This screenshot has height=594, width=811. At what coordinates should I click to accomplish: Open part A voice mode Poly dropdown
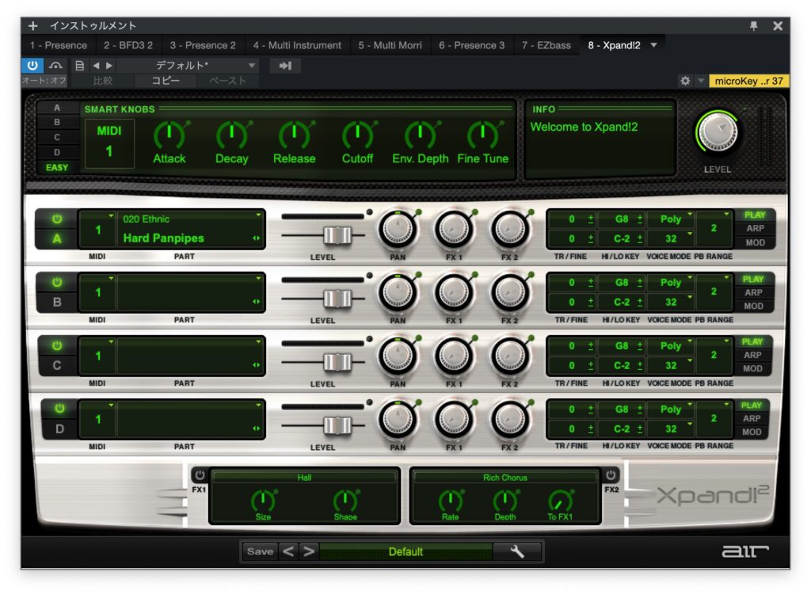671,219
